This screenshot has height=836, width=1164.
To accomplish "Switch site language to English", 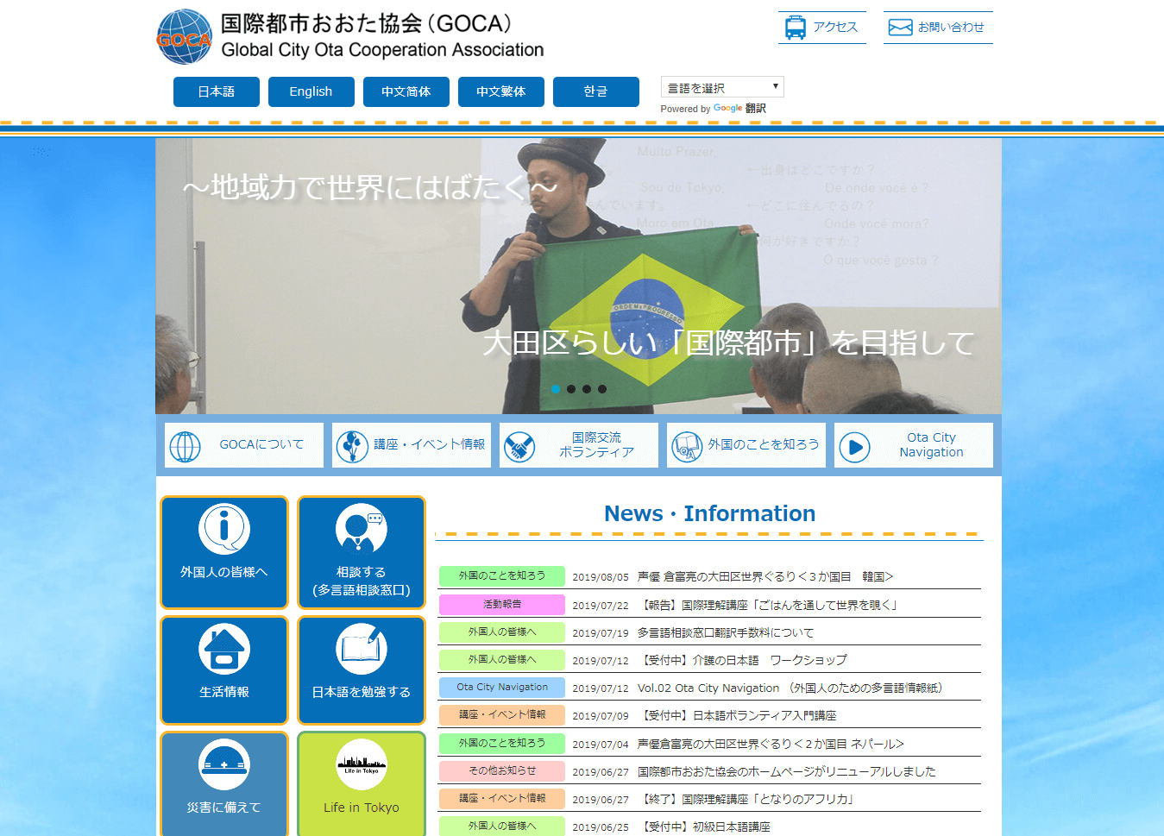I will (x=311, y=91).
